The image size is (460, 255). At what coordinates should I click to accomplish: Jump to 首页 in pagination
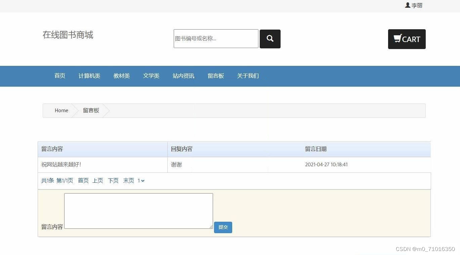[x=83, y=180]
